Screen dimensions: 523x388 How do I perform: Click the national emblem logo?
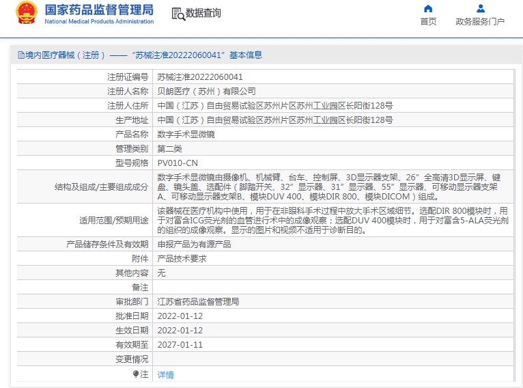[27, 13]
